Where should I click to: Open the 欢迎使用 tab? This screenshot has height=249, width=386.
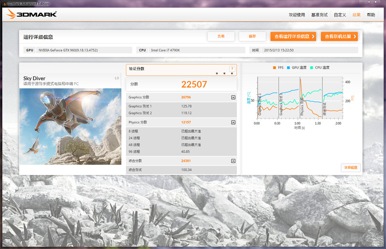pos(297,15)
